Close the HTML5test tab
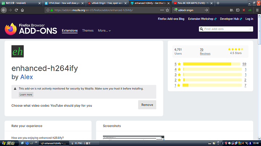 click(82, 3)
